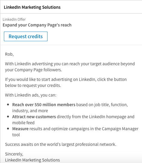Select the LinkedIn Marketing Solutions header title
Screen dimensions: 142x163
pos(32,7)
